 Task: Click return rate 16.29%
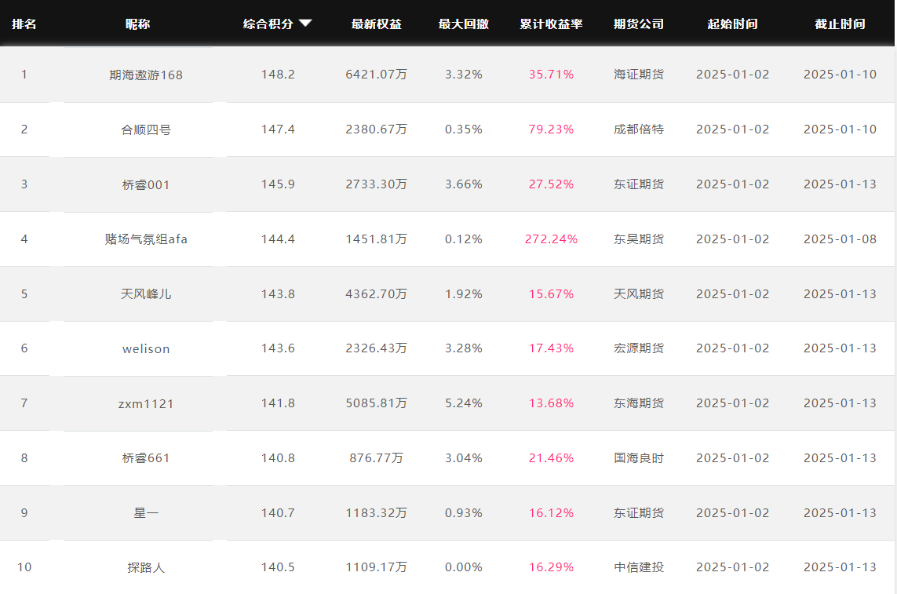(552, 567)
